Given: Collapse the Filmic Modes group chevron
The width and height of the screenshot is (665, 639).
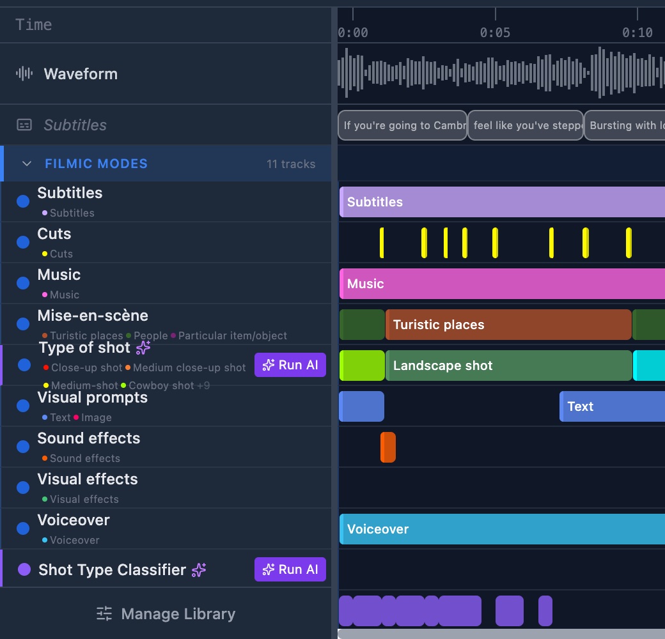Looking at the screenshot, I should point(27,164).
